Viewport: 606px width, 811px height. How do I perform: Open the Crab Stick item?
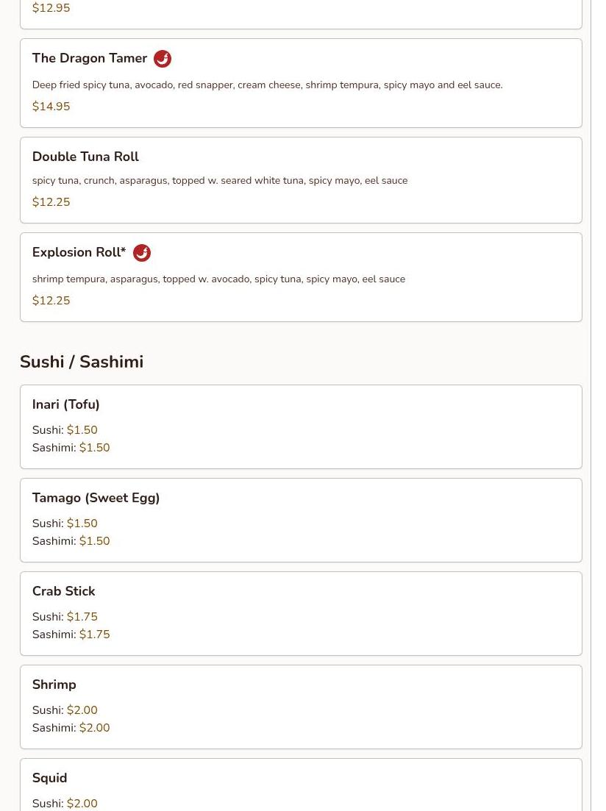click(x=63, y=591)
